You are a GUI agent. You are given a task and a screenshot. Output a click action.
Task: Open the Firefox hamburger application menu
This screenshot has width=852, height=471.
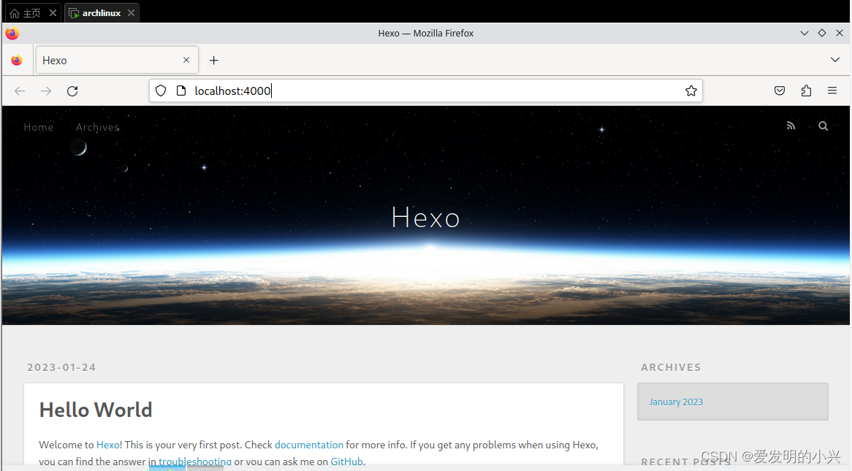[x=832, y=91]
